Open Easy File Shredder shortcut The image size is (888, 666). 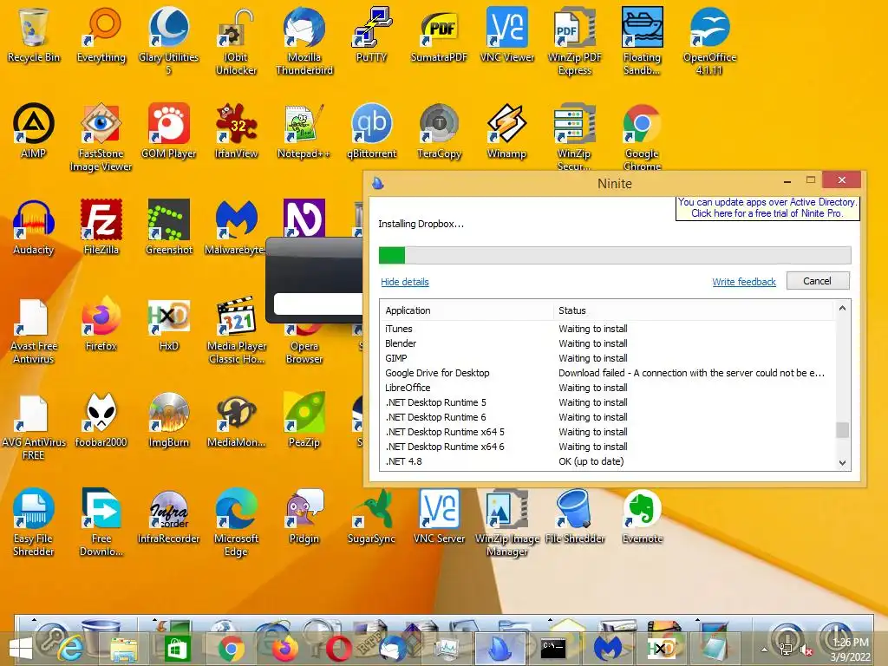34,521
